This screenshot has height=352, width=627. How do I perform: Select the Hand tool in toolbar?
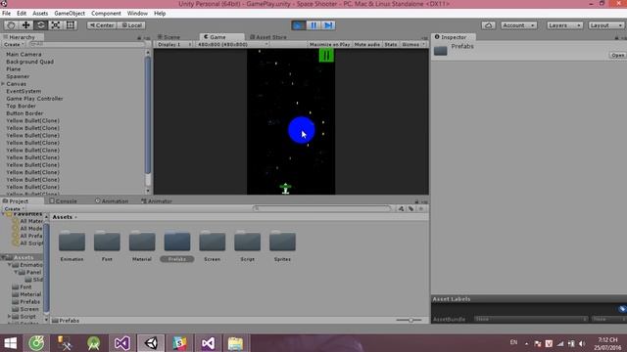point(11,25)
